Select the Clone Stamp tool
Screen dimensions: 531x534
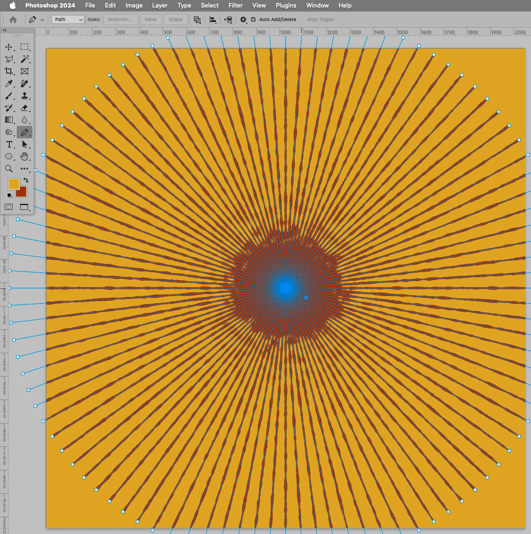[24, 96]
